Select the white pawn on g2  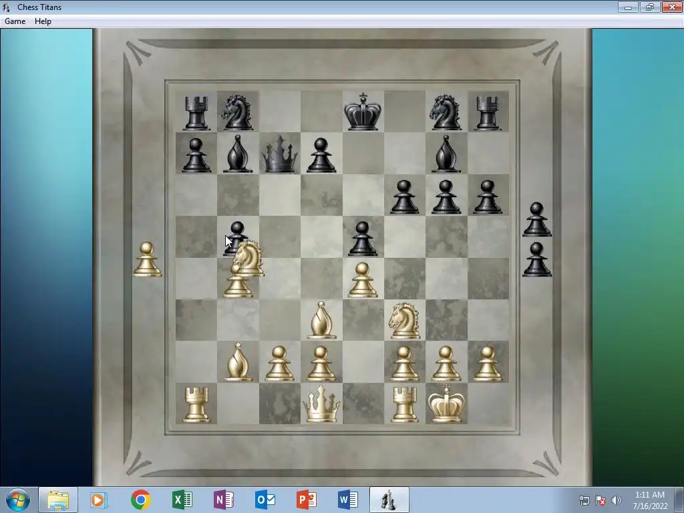(x=446, y=364)
